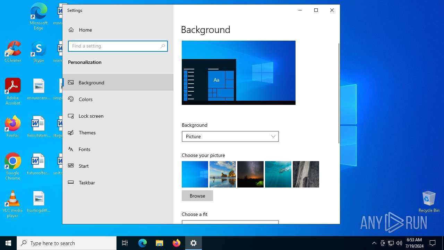Choose the night sky tent wallpaper thumbnail
Image resolution: width=444 pixels, height=250 pixels.
click(250, 174)
